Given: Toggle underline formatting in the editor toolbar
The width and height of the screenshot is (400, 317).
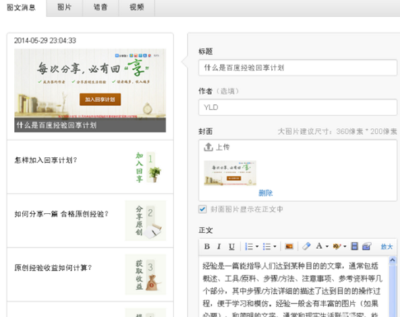Looking at the screenshot, I should tap(231, 246).
